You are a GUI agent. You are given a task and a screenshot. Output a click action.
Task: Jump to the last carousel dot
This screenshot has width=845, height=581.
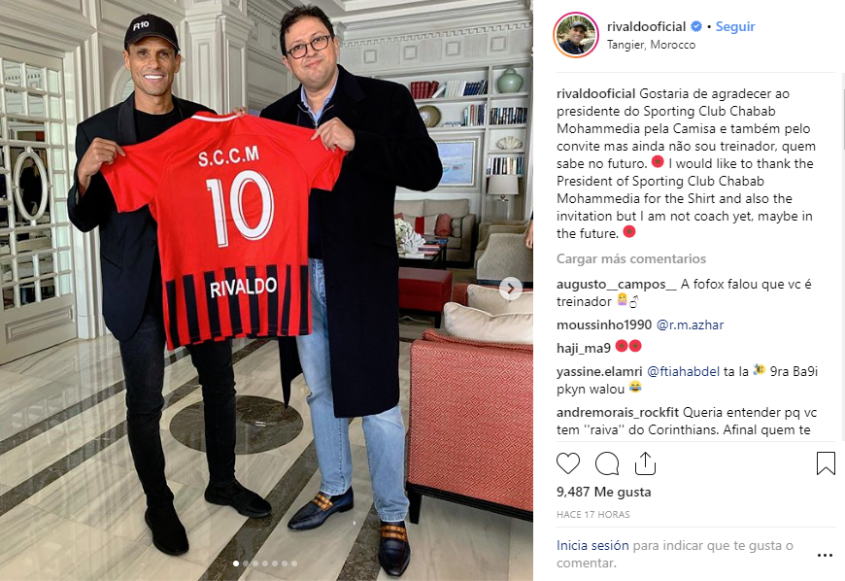294,564
